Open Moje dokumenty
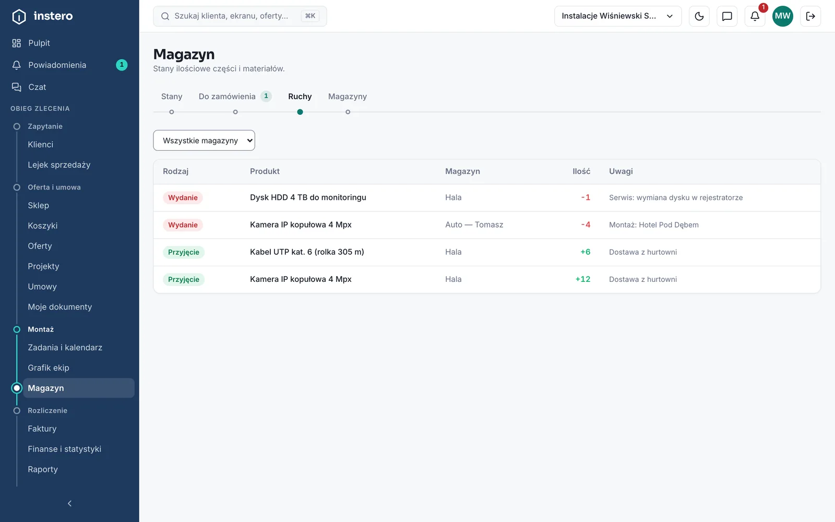Image resolution: width=835 pixels, height=522 pixels. (60, 307)
